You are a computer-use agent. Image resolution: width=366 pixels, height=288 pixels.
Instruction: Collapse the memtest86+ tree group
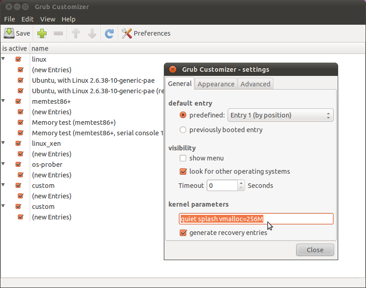(x=3, y=101)
